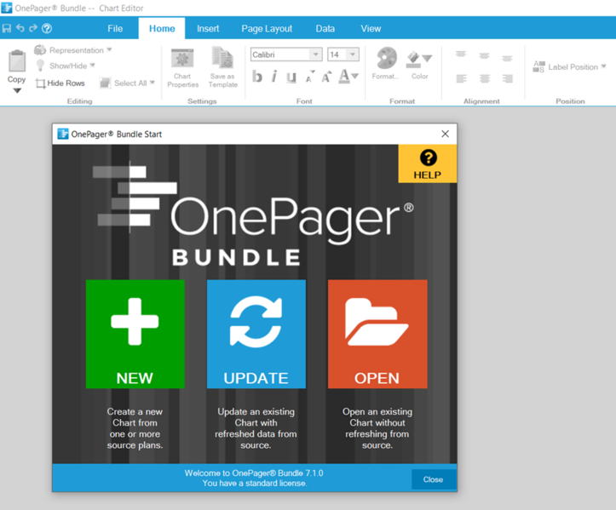Click the OnePager app icon in main title bar
Viewport: 616px width, 510px height.
pyautogui.click(x=7, y=8)
